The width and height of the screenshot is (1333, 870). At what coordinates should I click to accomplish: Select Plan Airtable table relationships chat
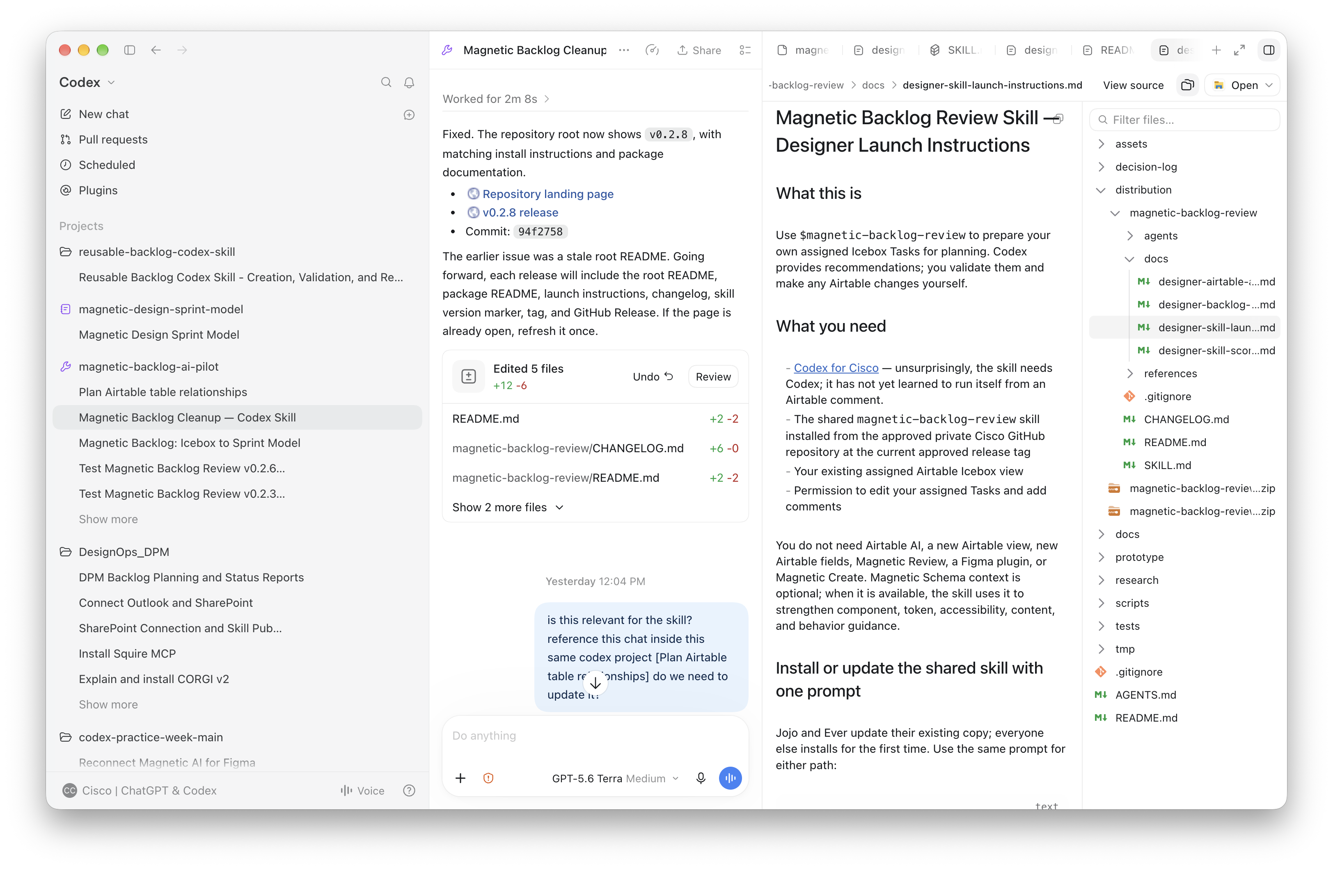pyautogui.click(x=163, y=392)
